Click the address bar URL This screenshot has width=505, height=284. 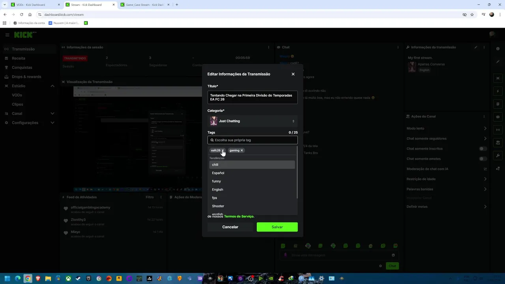pos(64,15)
